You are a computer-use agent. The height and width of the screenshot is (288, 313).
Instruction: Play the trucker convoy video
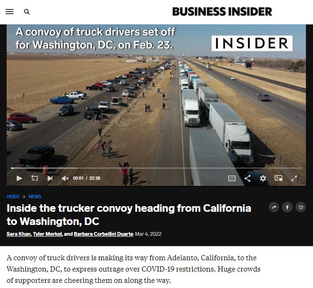(19, 178)
